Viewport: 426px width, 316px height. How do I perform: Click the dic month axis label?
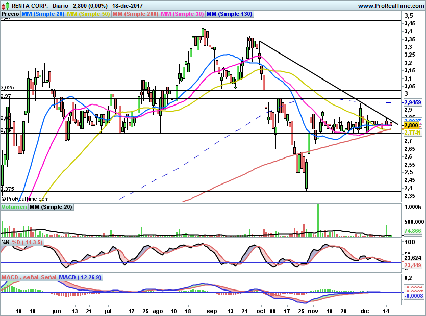[x=365, y=311]
